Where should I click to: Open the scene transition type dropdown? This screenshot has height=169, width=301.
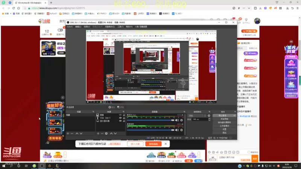tap(197, 116)
